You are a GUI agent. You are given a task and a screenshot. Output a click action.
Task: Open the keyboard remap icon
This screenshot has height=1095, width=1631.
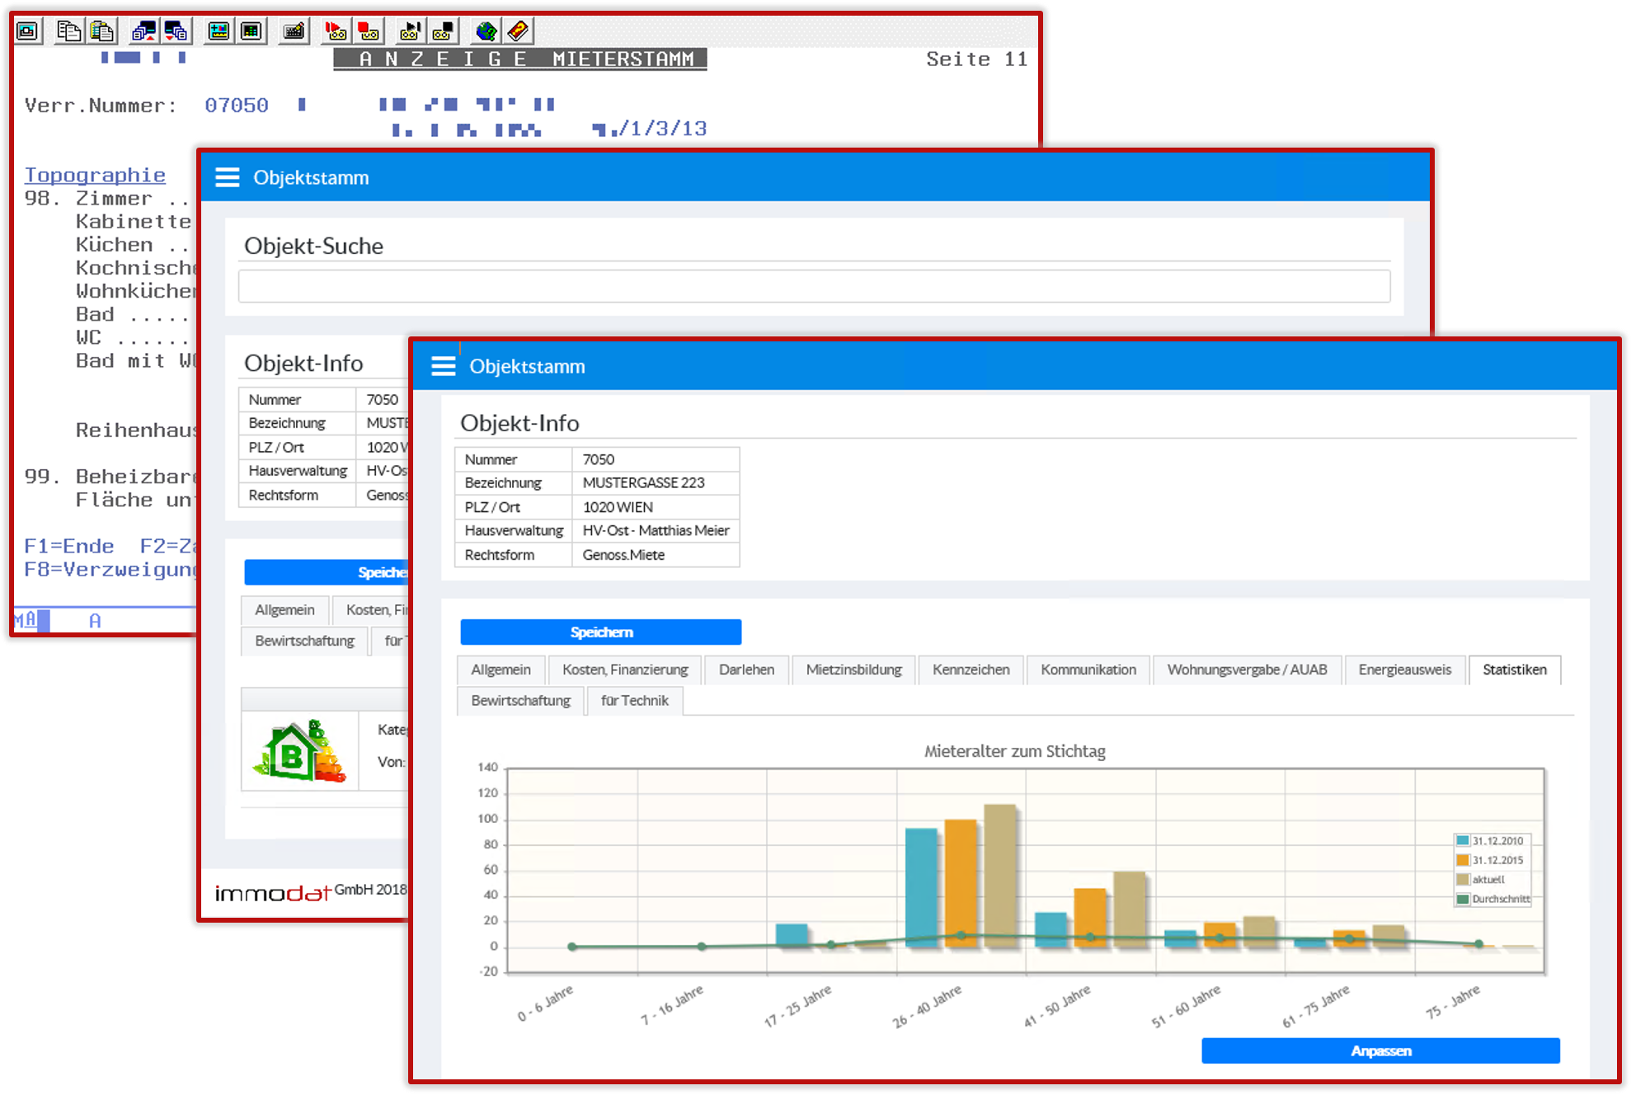(294, 31)
